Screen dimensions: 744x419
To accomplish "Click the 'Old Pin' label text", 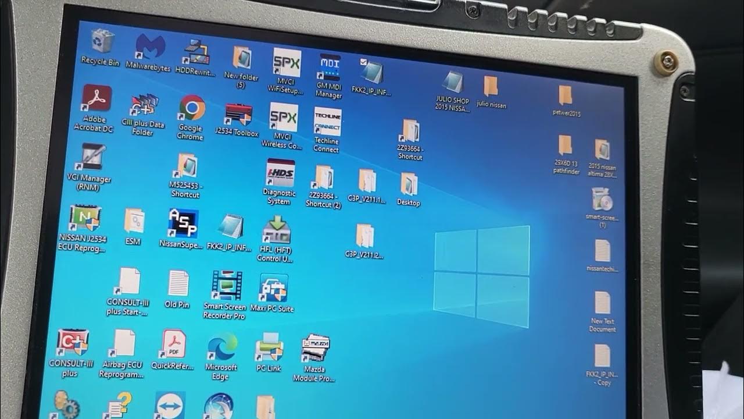I will click(177, 304).
